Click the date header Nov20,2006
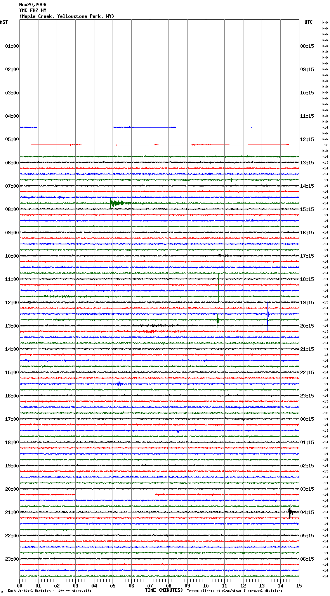The width and height of the screenshot is (330, 596). coord(33,5)
